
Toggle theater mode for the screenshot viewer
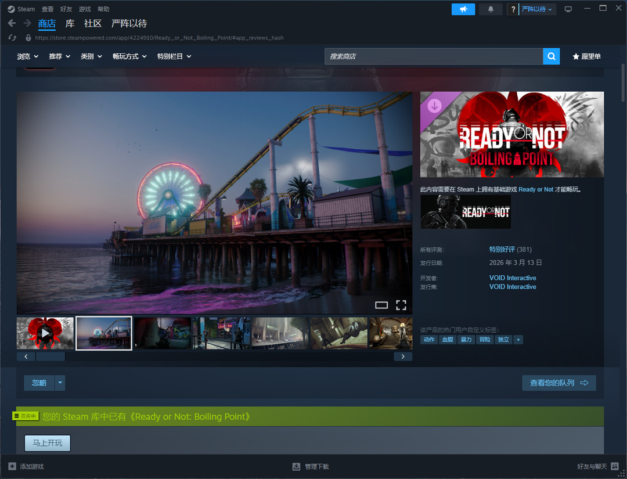pyautogui.click(x=381, y=305)
